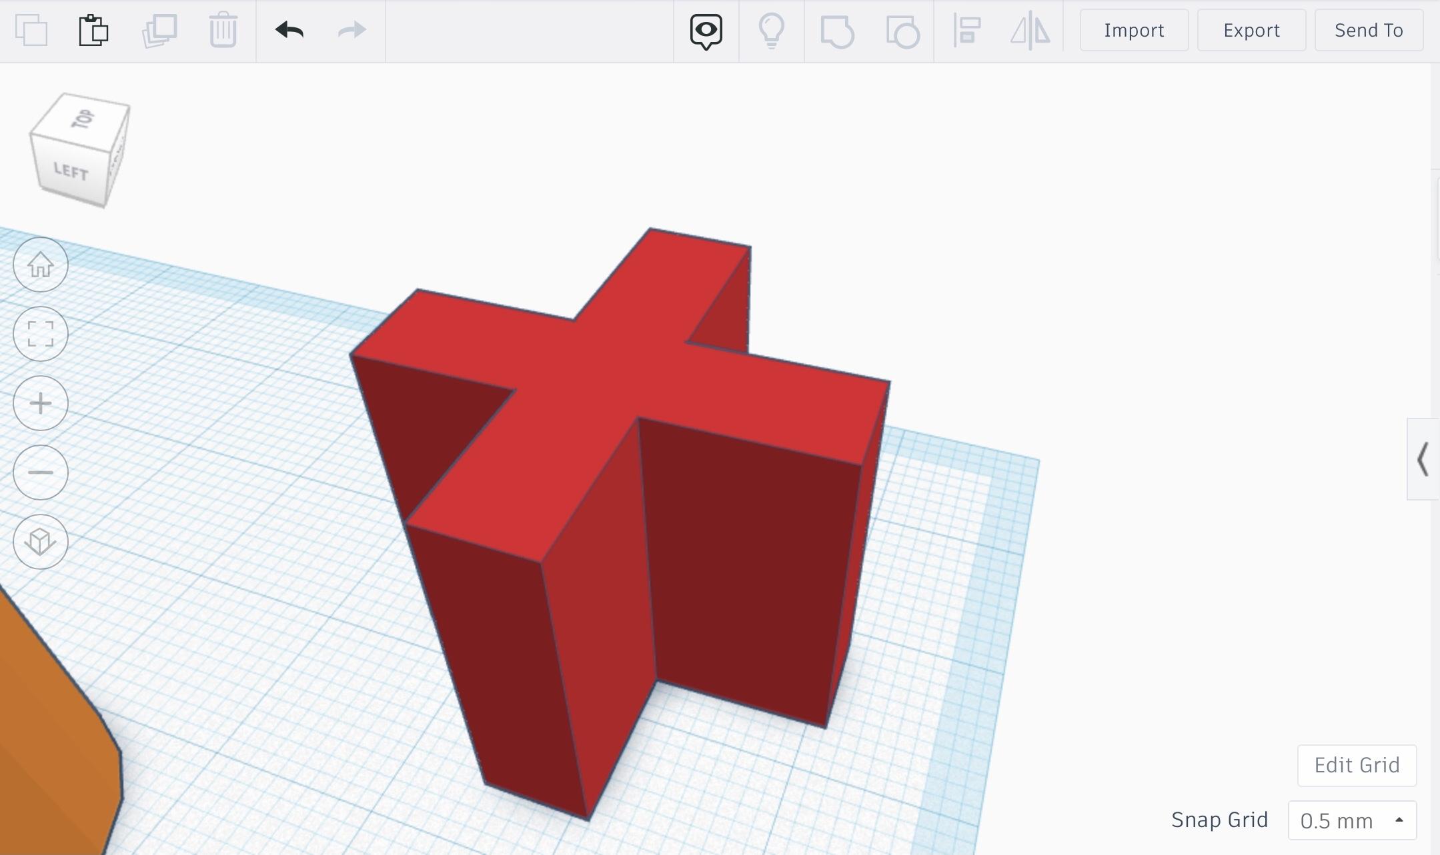This screenshot has height=855, width=1440.
Task: Click the Copy icon in the toolbar
Action: click(x=31, y=30)
